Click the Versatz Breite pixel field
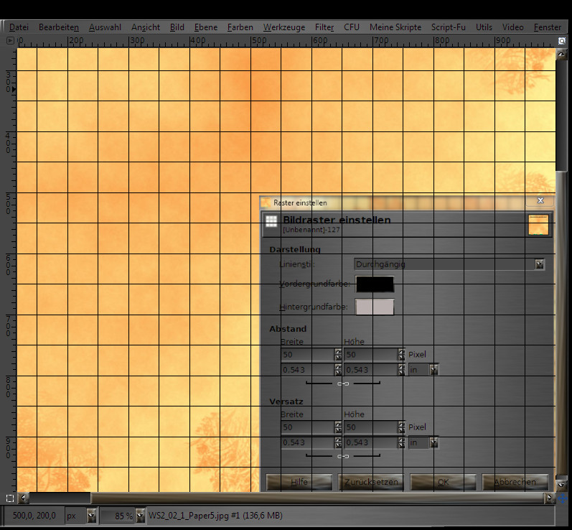 [308, 427]
